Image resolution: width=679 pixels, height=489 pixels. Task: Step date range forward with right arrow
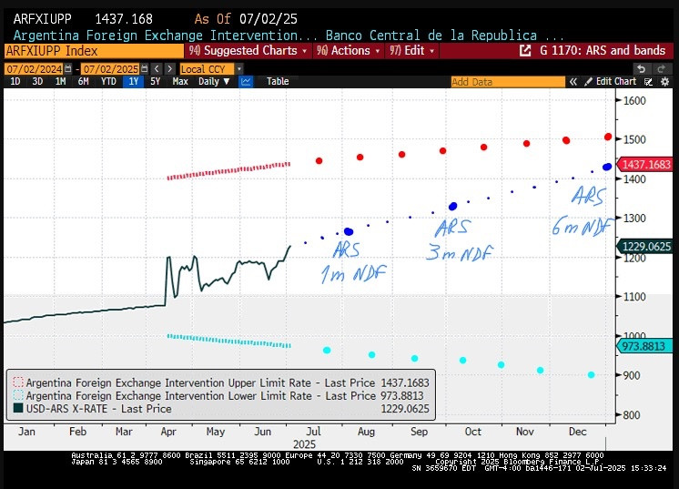pyautogui.click(x=170, y=69)
